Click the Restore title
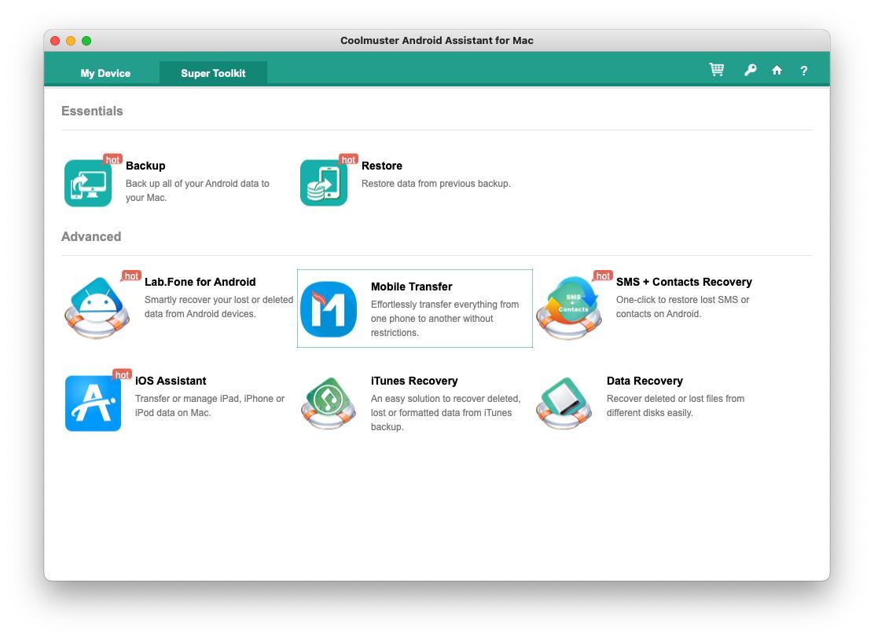Screen dimensions: 874x639 pyautogui.click(x=382, y=166)
